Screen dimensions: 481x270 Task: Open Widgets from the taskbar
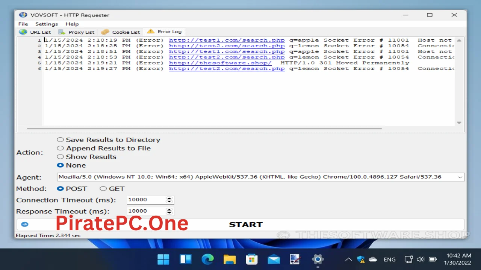(186, 259)
